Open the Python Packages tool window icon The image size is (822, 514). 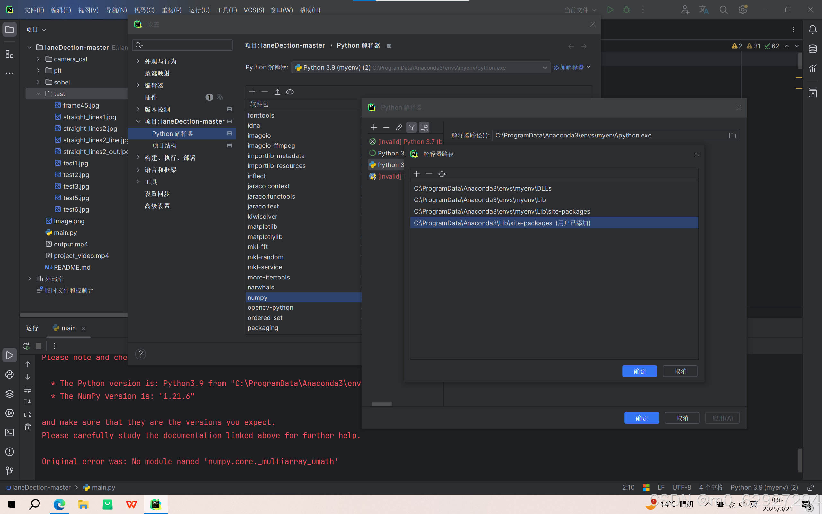[10, 394]
